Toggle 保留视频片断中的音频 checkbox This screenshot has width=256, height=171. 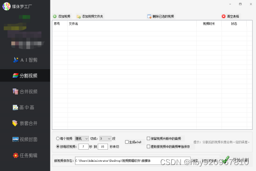click(x=149, y=139)
